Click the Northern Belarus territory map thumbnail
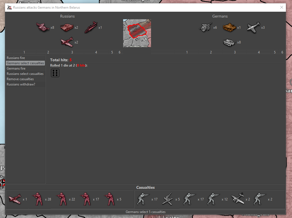 [x=137, y=33]
